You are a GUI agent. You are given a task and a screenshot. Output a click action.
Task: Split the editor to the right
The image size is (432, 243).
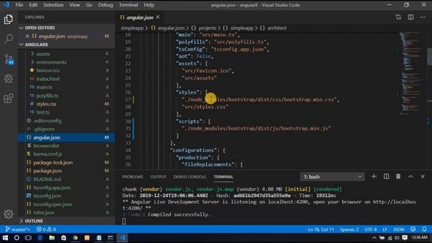pyautogui.click(x=410, y=17)
